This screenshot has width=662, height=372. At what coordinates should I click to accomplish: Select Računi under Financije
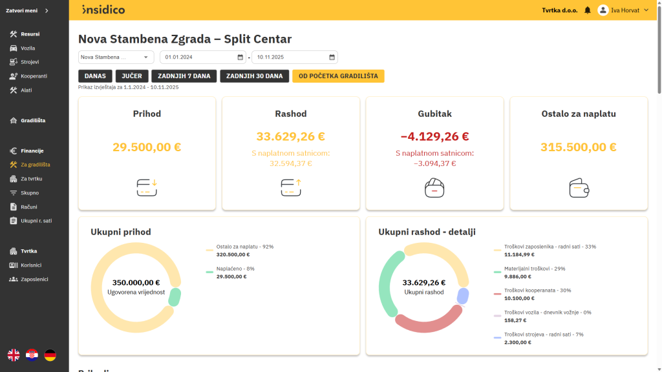[28, 207]
